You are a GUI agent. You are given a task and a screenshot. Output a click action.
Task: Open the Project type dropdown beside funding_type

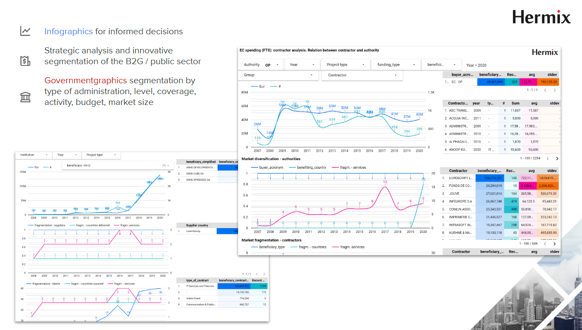tap(345, 65)
